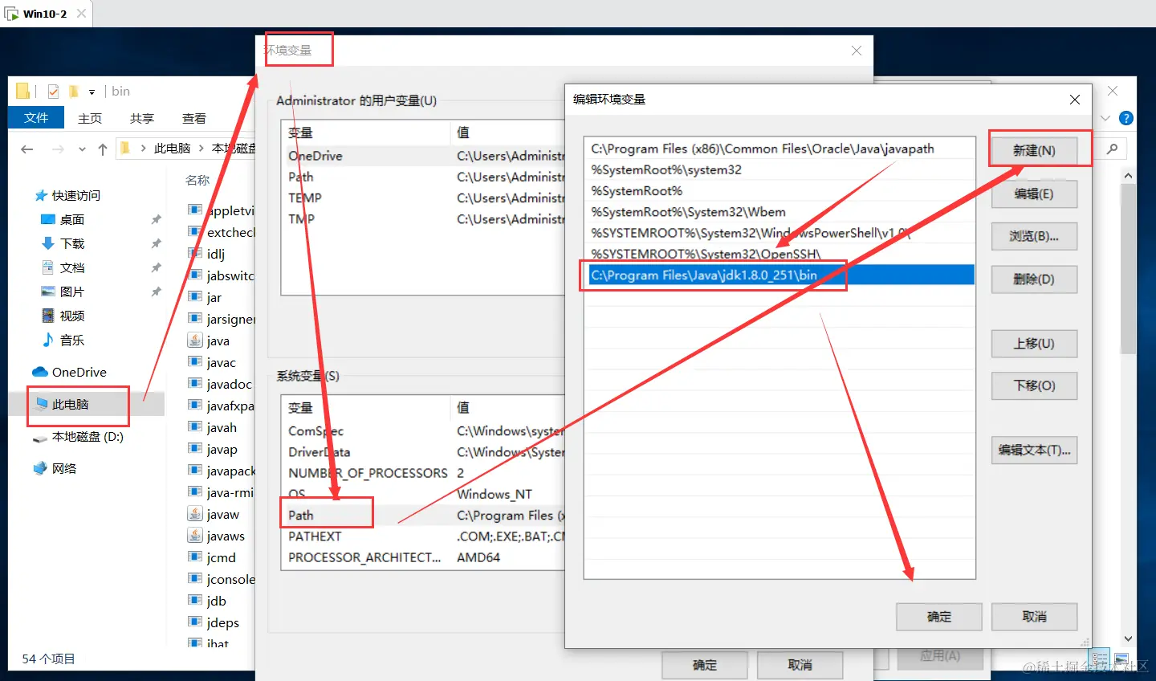The height and width of the screenshot is (681, 1156).
Task: Select user variable TMP row
Action: click(423, 218)
